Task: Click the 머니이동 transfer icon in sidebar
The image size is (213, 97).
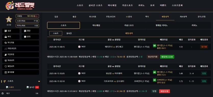Action: 6,43
